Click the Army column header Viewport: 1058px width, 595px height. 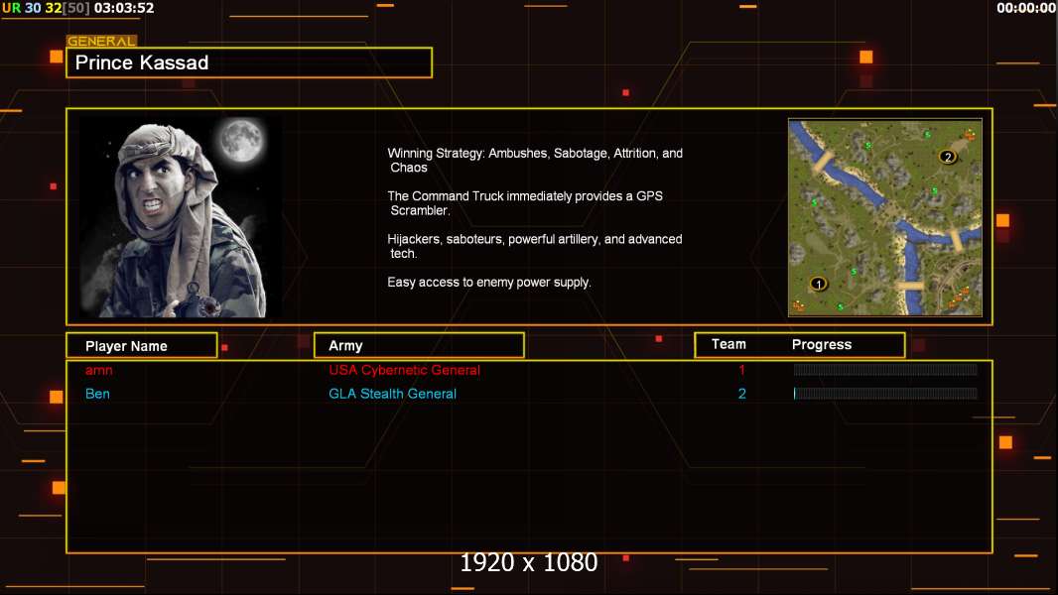pos(419,345)
